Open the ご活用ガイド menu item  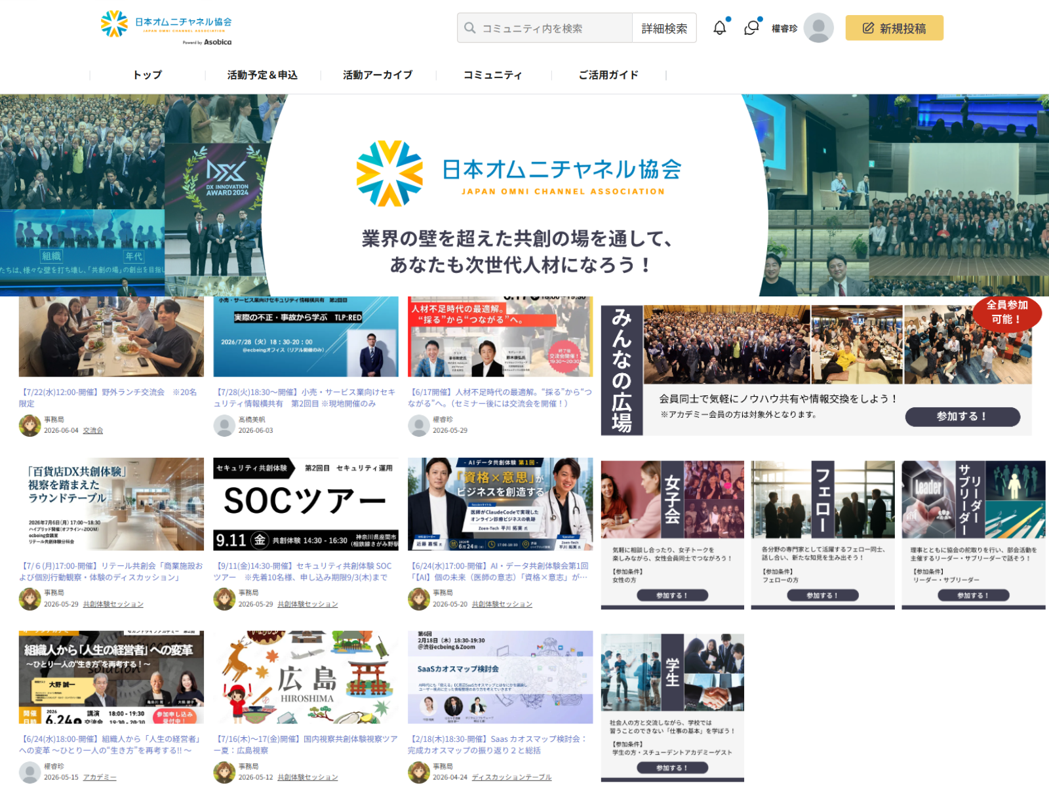[x=608, y=75]
